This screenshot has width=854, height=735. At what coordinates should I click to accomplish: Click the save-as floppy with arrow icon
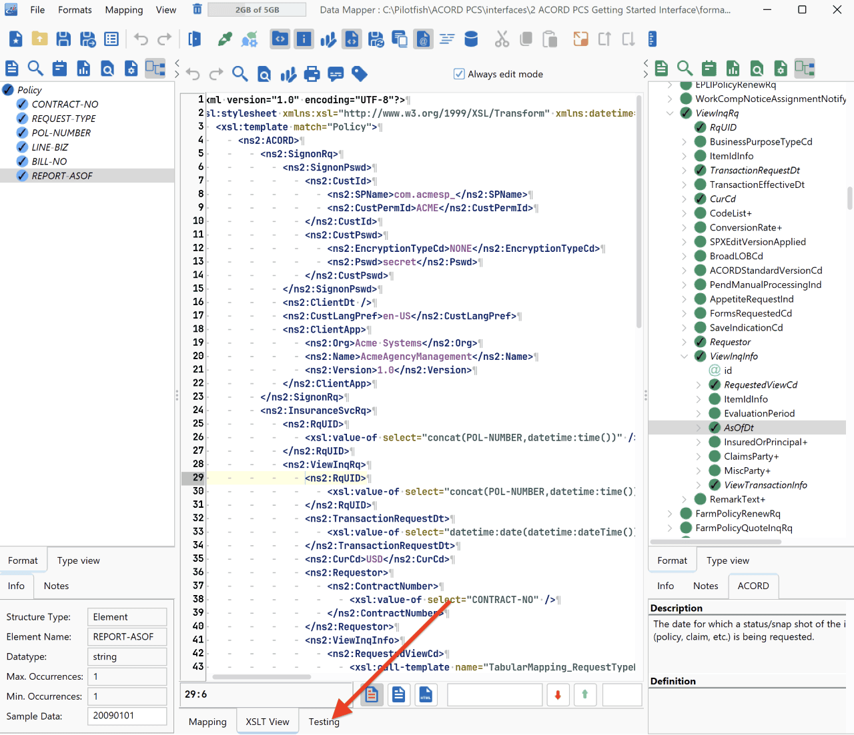(x=87, y=39)
